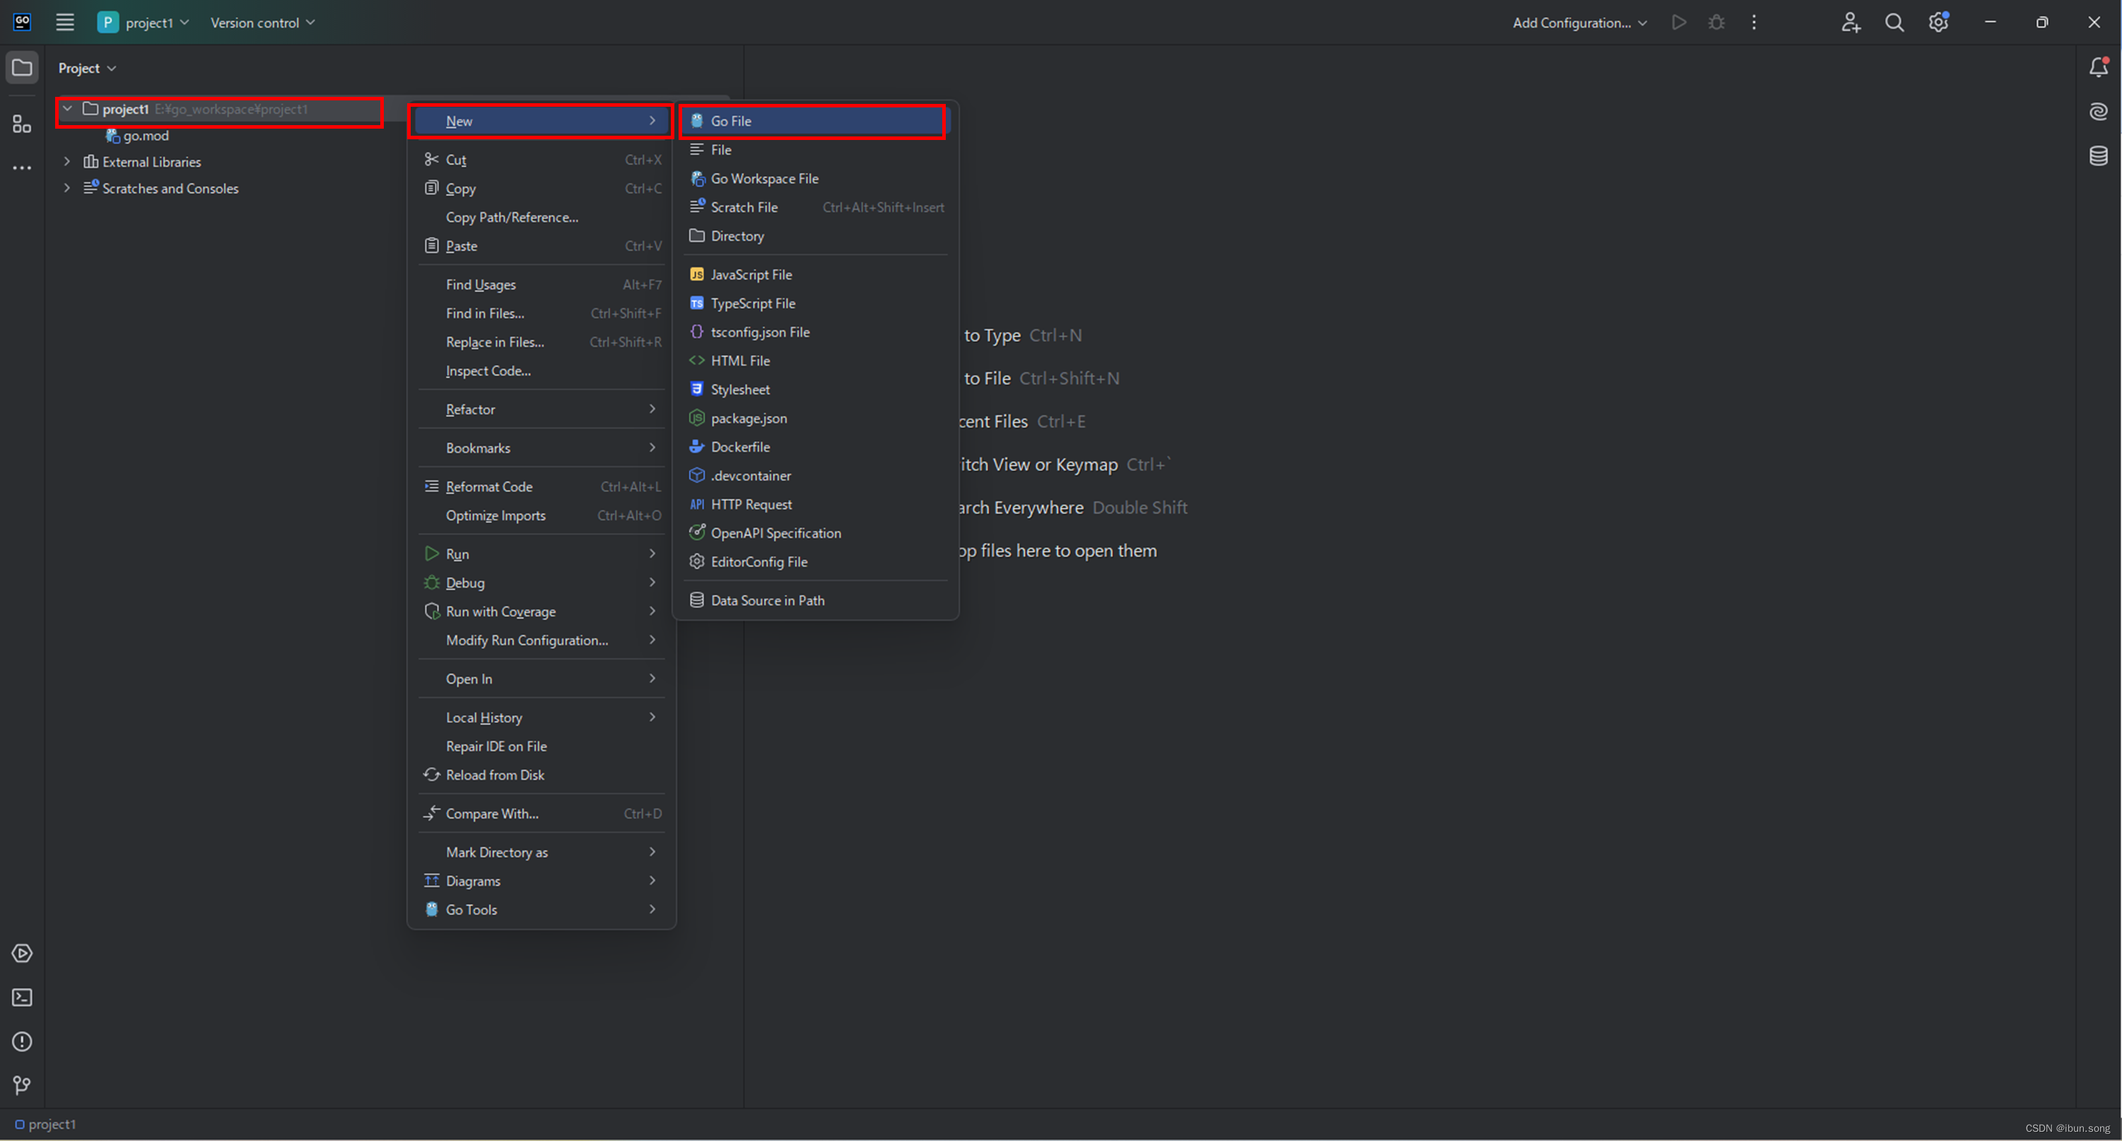The height and width of the screenshot is (1141, 2122).
Task: Open the AI Assistant panel icon
Action: click(x=2098, y=111)
